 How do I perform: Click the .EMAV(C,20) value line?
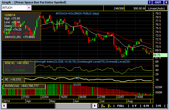(19, 37)
